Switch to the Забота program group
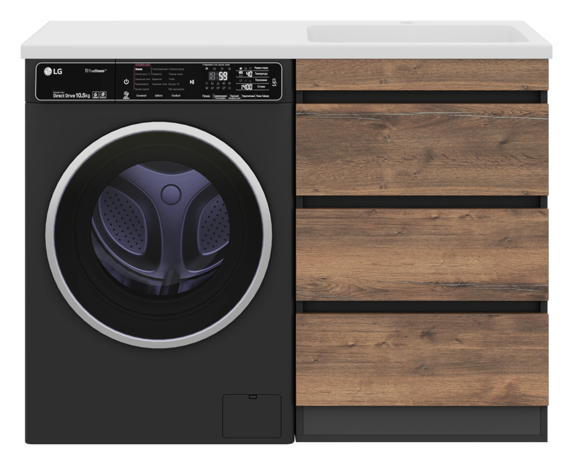573x465 pixels. 158,96
